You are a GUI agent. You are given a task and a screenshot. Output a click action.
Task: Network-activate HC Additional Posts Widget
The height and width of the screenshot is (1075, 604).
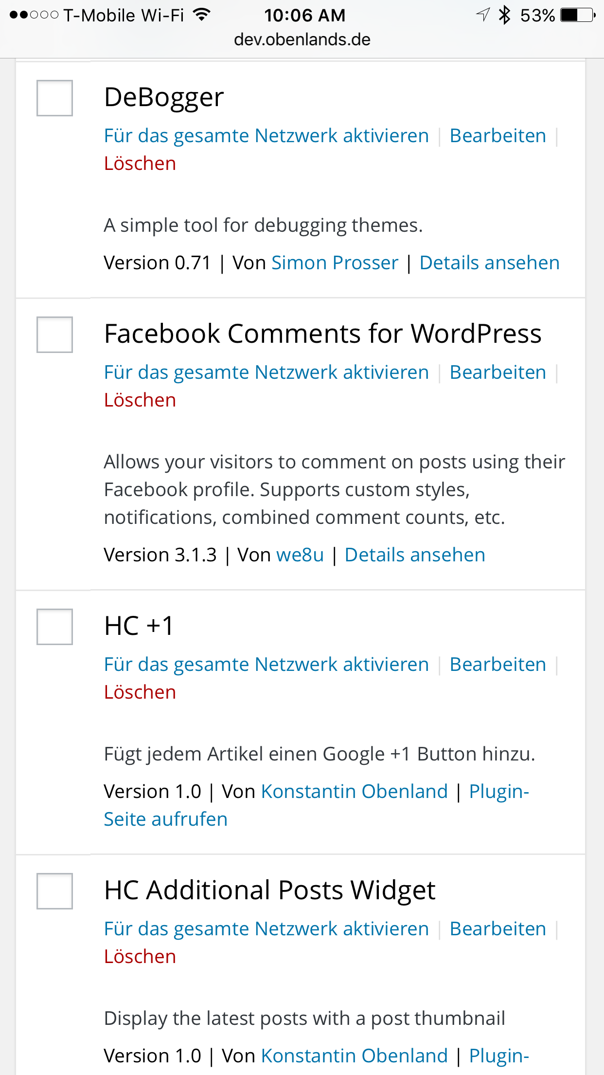tap(266, 929)
